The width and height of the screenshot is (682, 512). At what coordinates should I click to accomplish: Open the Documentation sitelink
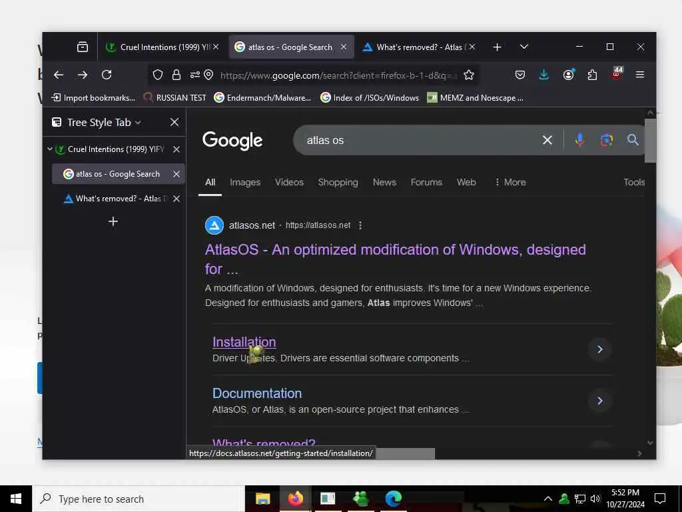tap(256, 393)
